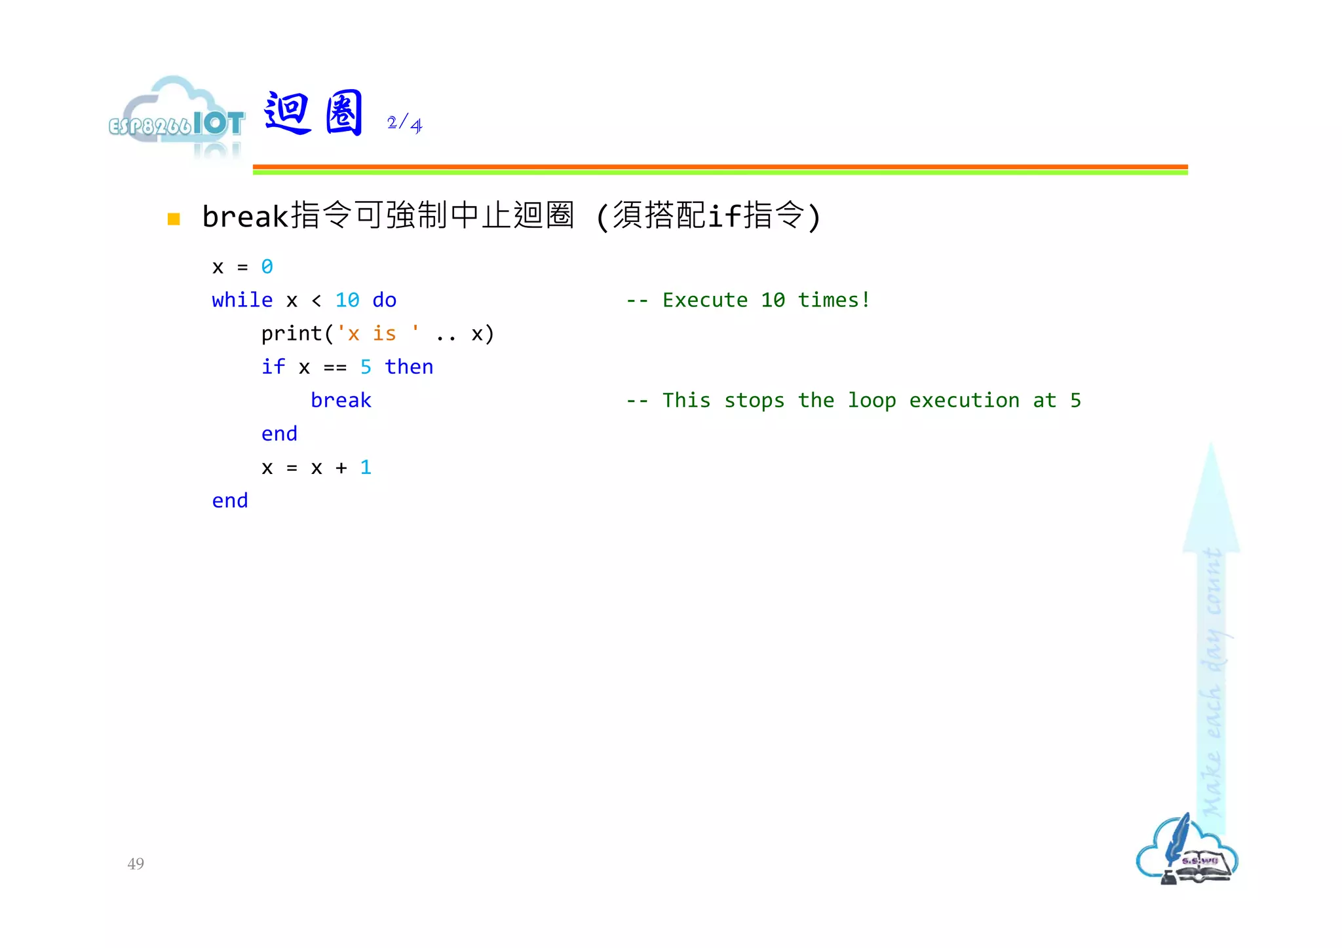Click the comment about stopping loop execution at 5

tap(853, 400)
